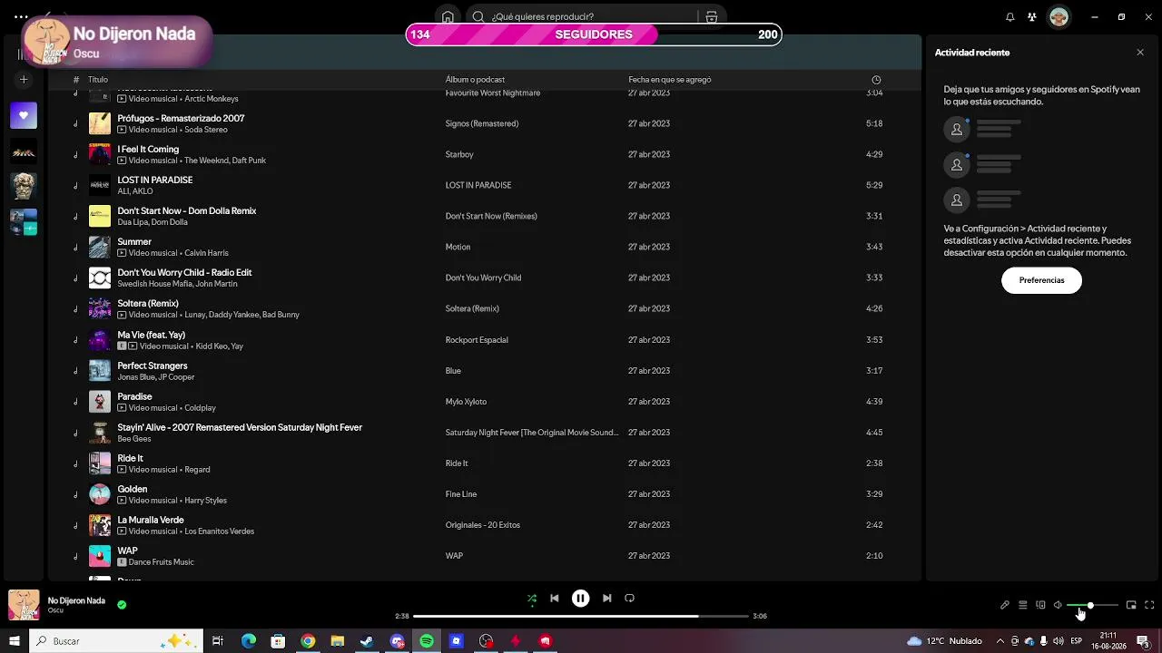The width and height of the screenshot is (1162, 653).
Task: Sort by Fecha en que se agregó
Action: (670, 80)
